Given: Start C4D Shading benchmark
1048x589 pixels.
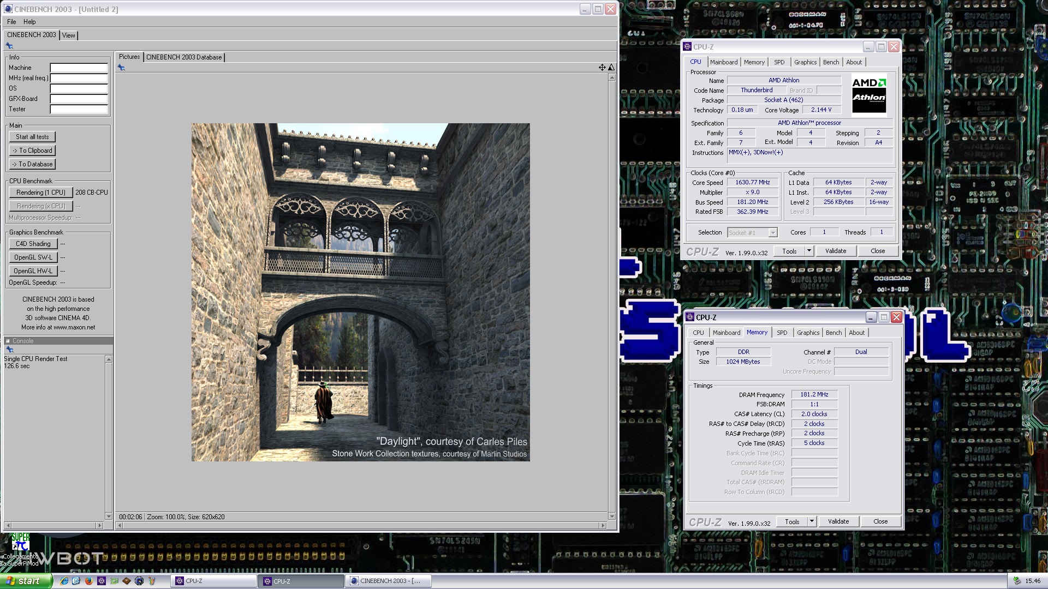Looking at the screenshot, I should [33, 244].
